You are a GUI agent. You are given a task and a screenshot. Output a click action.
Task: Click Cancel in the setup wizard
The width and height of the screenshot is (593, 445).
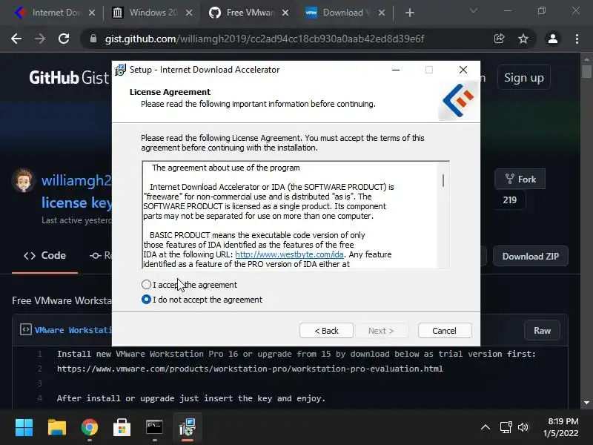pyautogui.click(x=445, y=331)
